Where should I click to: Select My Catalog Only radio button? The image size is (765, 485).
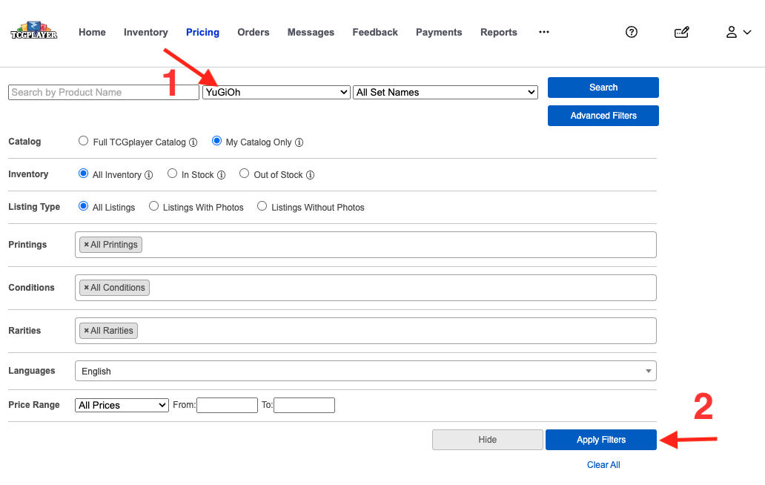click(x=216, y=141)
